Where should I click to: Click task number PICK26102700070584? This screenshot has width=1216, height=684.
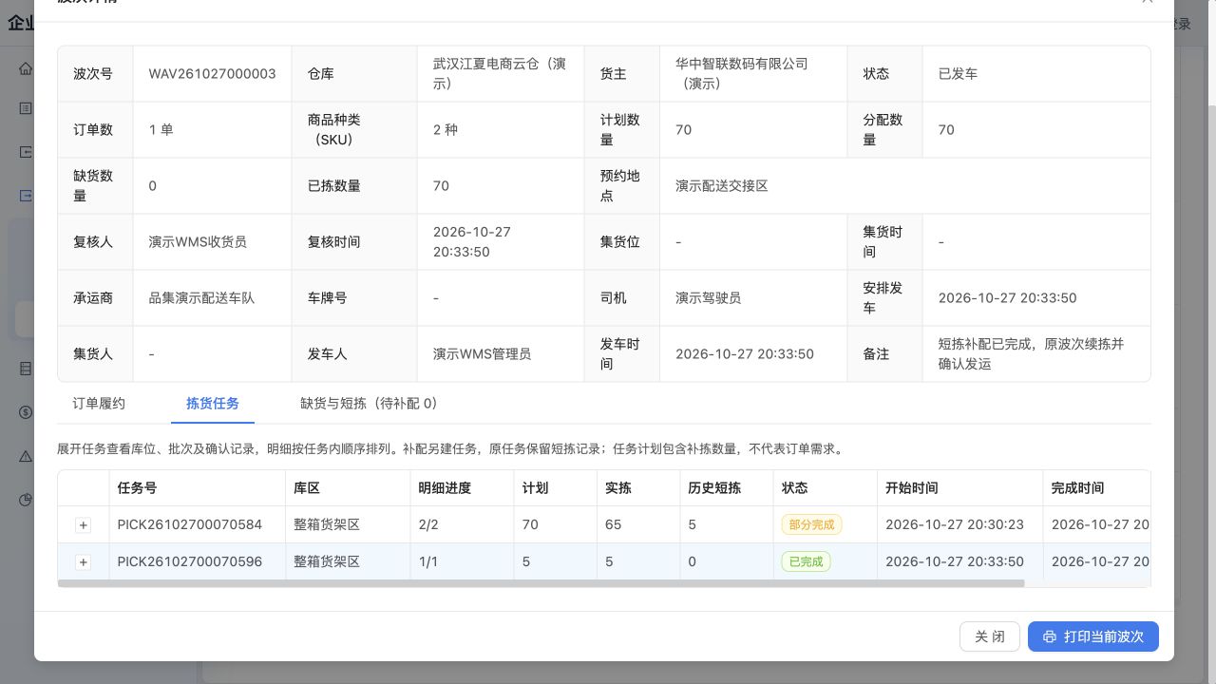coord(190,524)
